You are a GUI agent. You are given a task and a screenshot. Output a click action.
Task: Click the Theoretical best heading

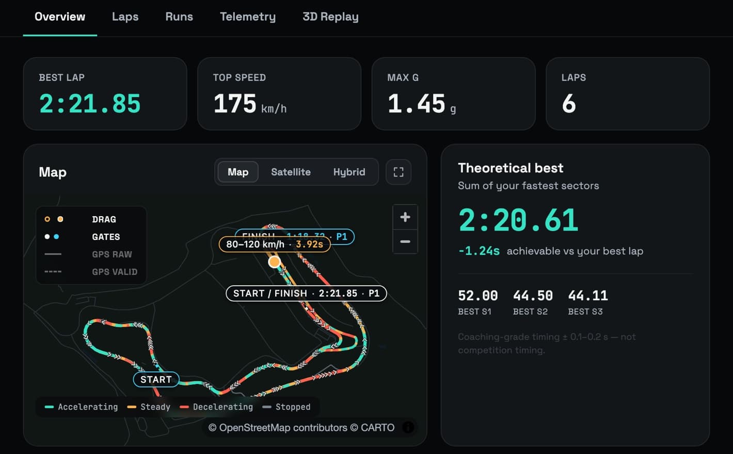(x=511, y=168)
